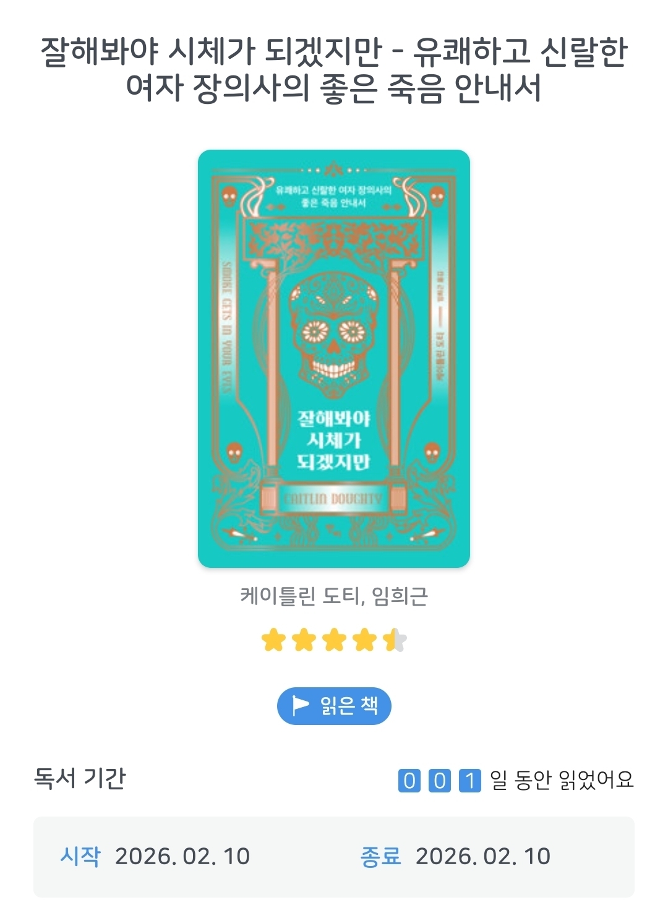The width and height of the screenshot is (668, 918).
Task: Select the 시작 label
Action: pyautogui.click(x=80, y=856)
